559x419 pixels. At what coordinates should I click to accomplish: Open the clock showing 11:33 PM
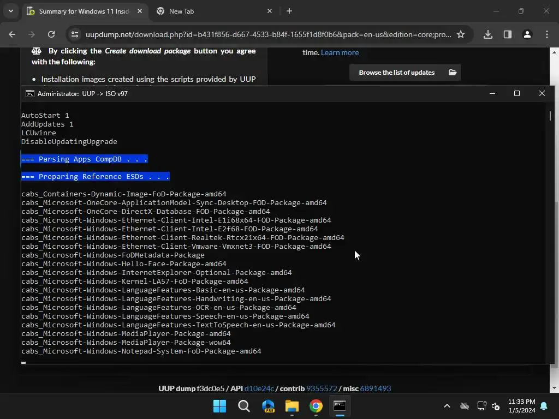click(521, 406)
